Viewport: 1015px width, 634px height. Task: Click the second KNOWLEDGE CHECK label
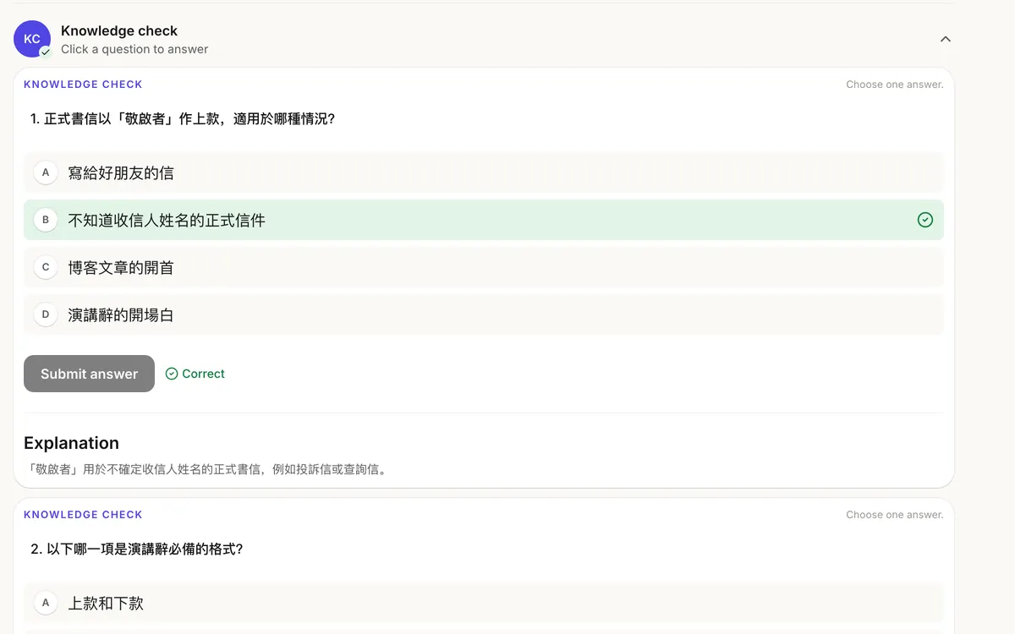coord(83,515)
